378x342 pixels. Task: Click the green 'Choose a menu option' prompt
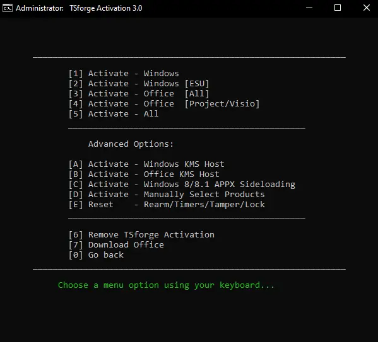point(167,285)
